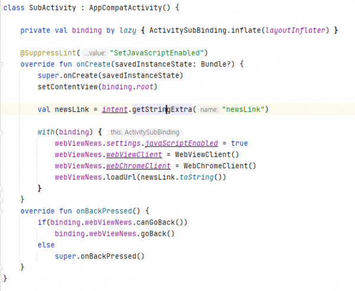
Task: Click binding.root argument
Action: [x=128, y=87]
